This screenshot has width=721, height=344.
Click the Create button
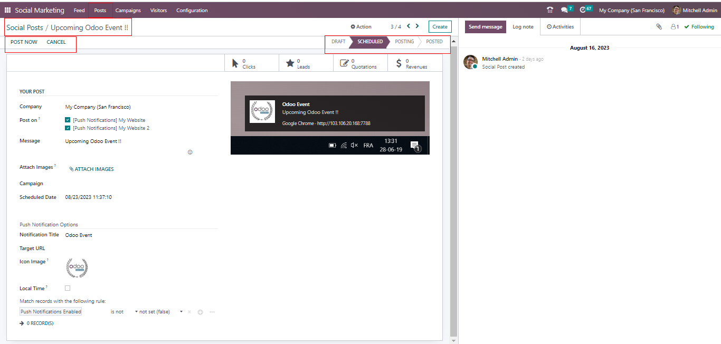point(440,27)
